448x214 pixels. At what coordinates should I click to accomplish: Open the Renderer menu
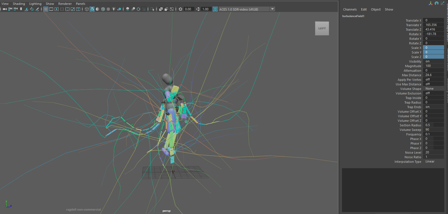point(65,4)
